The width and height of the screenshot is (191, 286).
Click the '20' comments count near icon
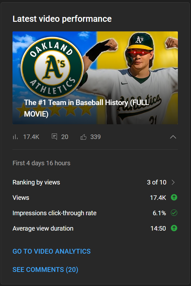pos(65,137)
